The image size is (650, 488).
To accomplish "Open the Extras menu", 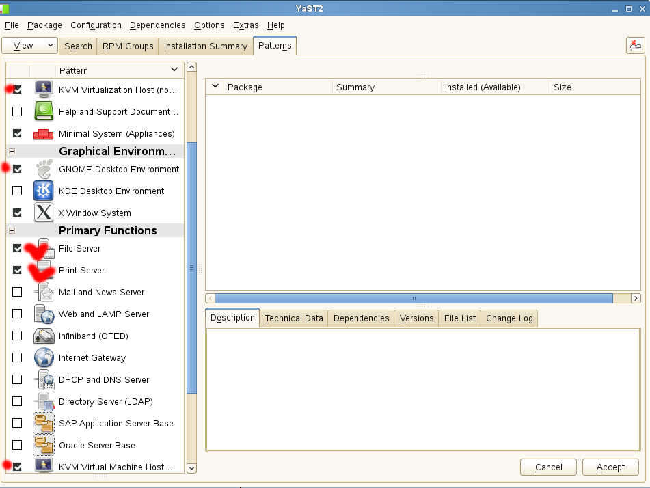I will pyautogui.click(x=245, y=25).
